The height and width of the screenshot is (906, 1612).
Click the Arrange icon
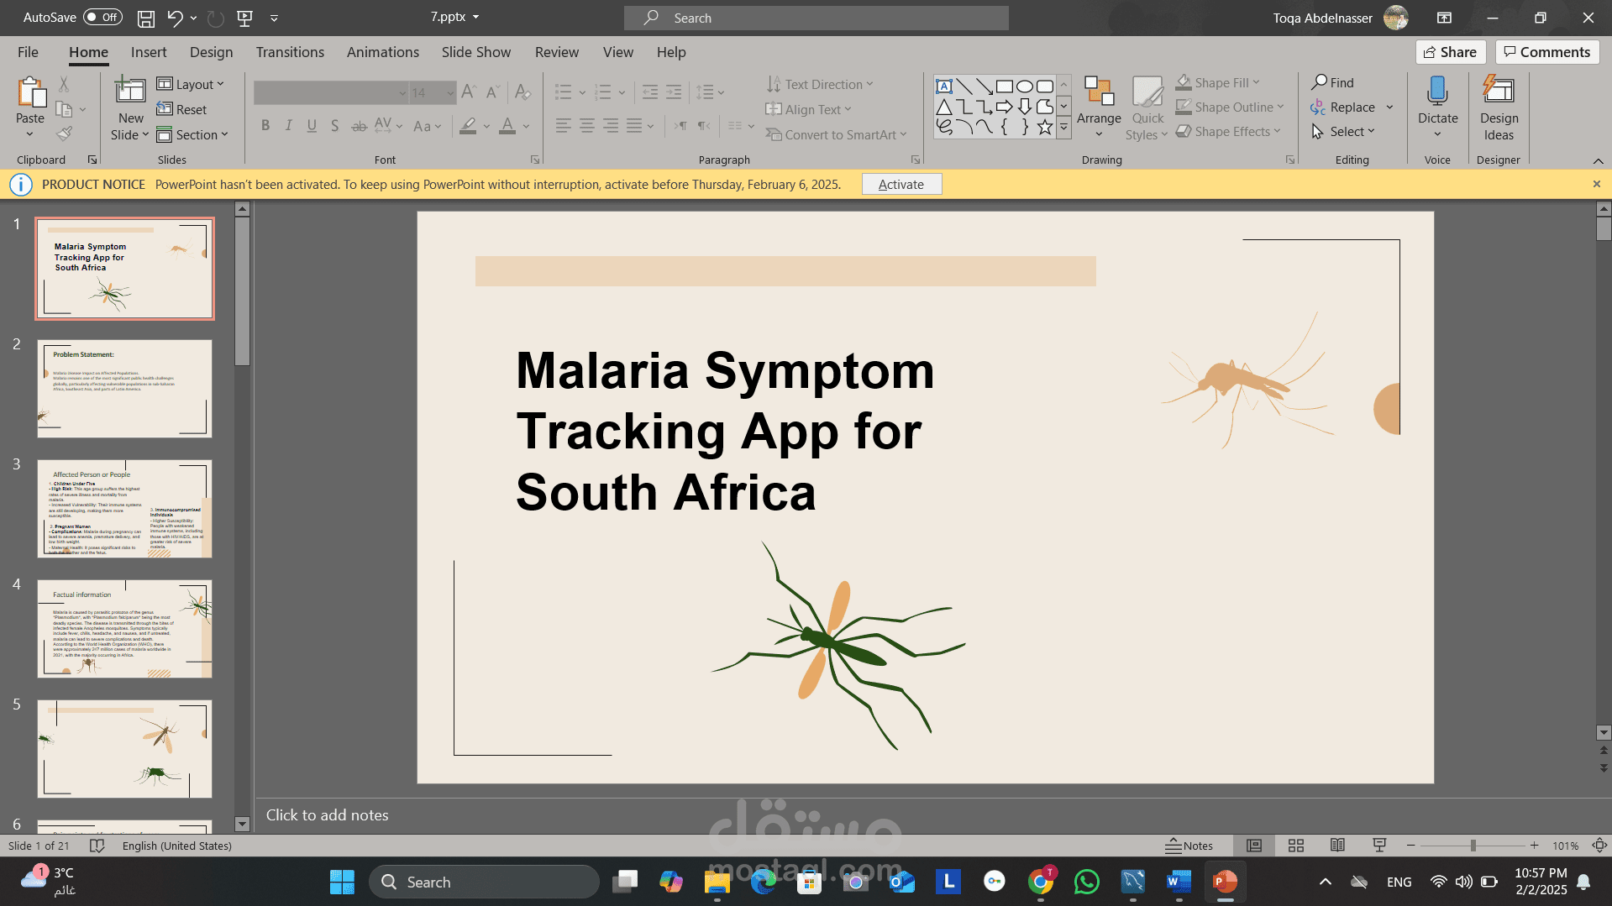point(1099,92)
